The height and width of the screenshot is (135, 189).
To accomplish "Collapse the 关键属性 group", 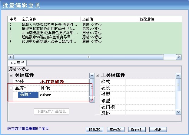I will tap(11, 76).
